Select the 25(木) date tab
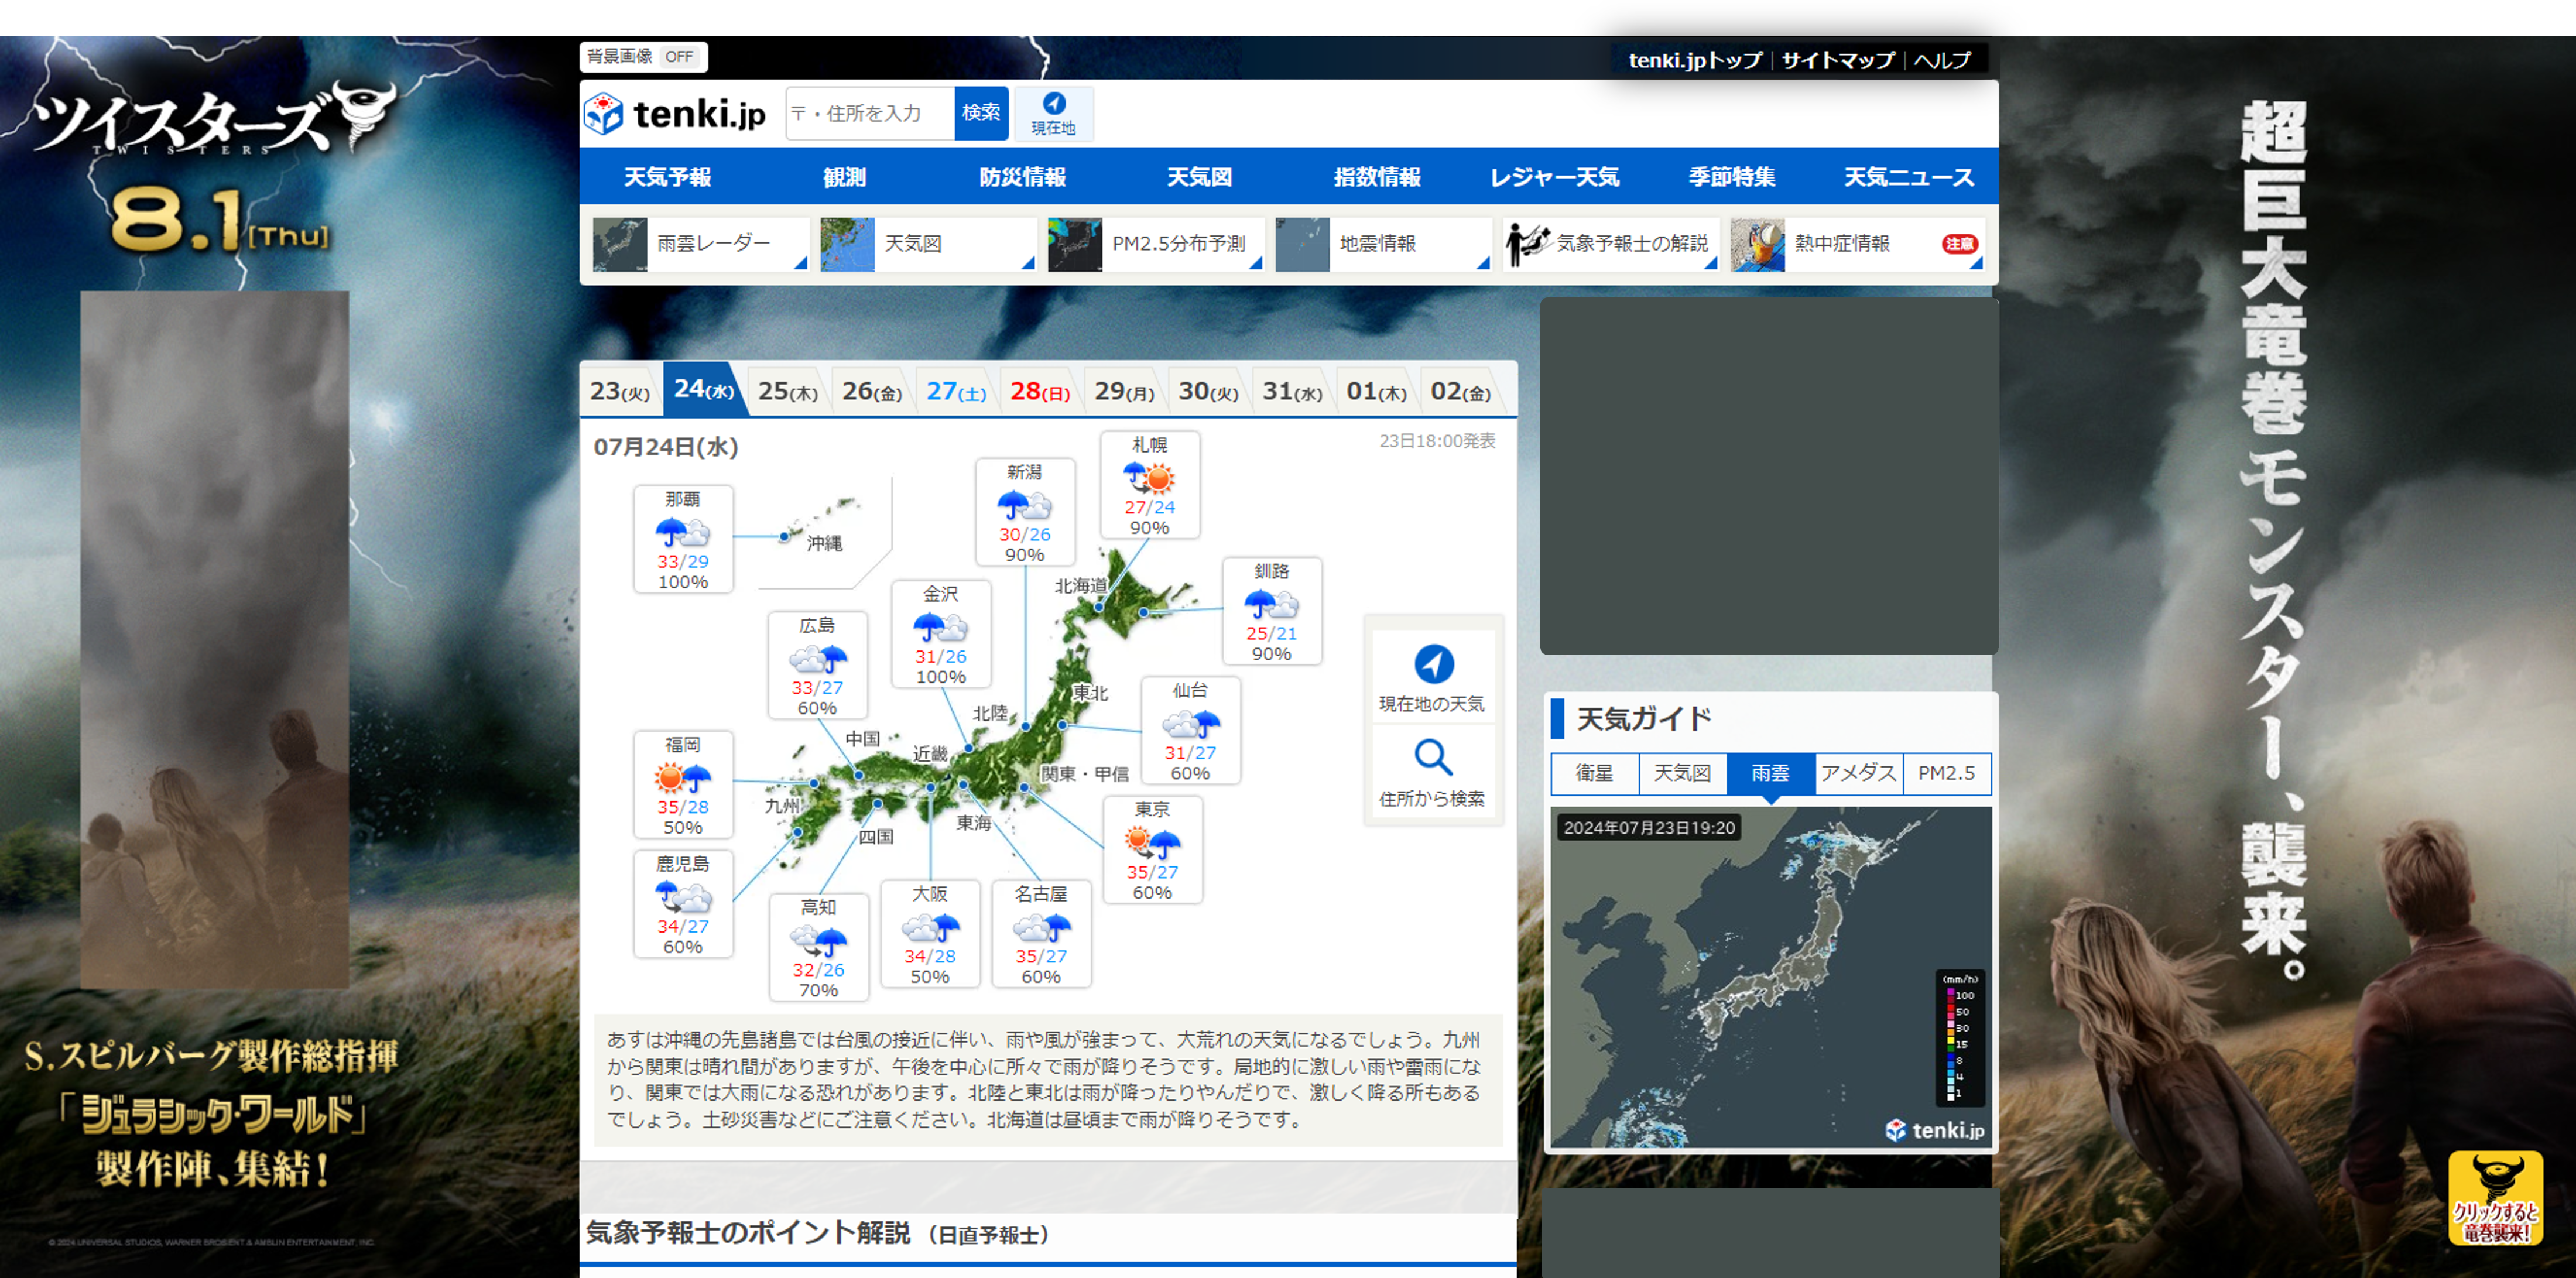2576x1278 pixels. click(x=788, y=391)
